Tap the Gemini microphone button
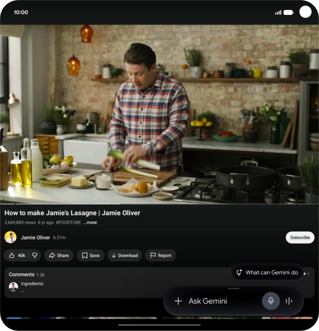319x331 pixels. coord(271,301)
